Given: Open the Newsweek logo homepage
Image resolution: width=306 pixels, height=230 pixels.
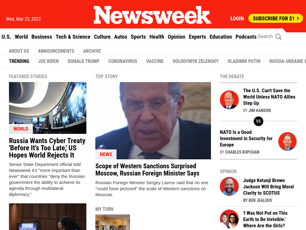Looking at the screenshot, I should (x=153, y=15).
